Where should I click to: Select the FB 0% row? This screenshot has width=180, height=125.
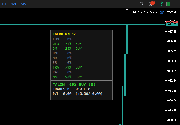(x=65, y=63)
